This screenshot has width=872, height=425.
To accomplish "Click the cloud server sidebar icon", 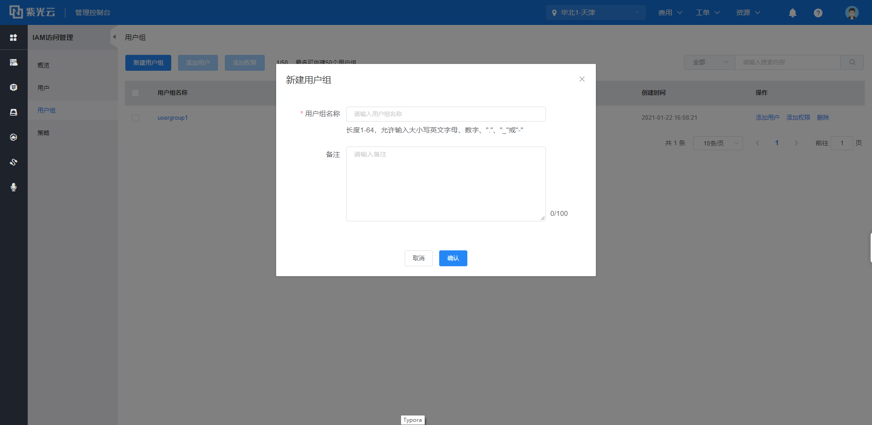I will (x=14, y=63).
